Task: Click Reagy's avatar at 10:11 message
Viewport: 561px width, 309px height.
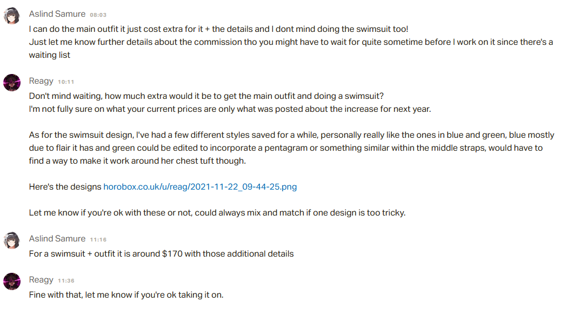Action: point(12,83)
